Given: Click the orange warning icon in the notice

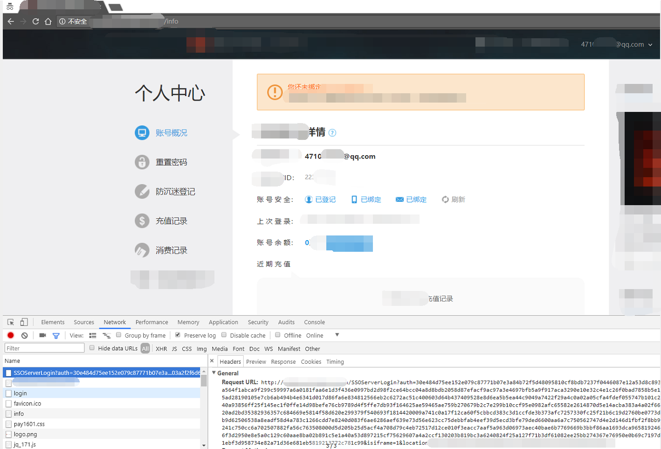Looking at the screenshot, I should 275,92.
